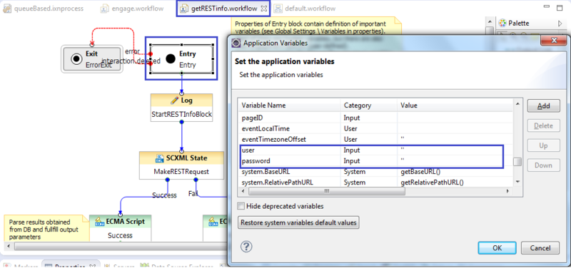This screenshot has height=268, width=571.
Task: Click the Delete button
Action: coord(544,126)
